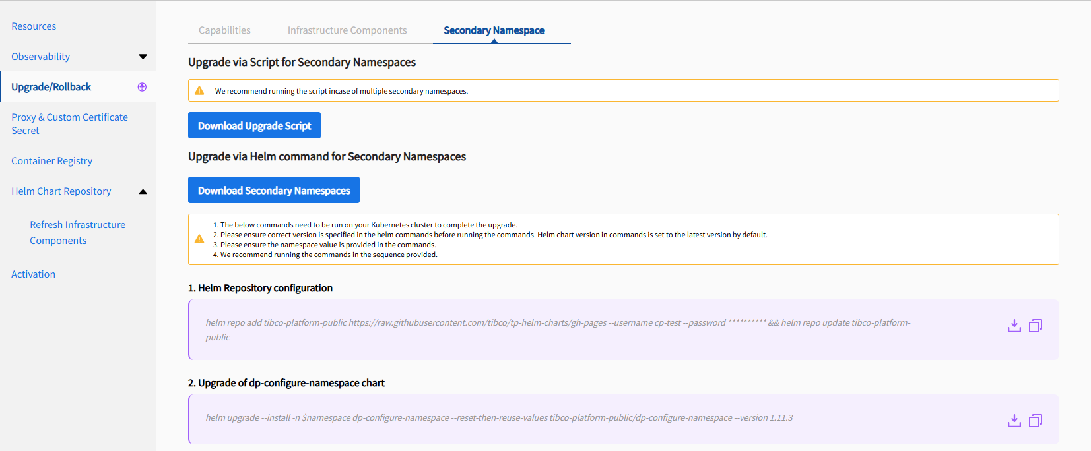The width and height of the screenshot is (1091, 451).
Task: Click the warning icon in script recommendation banner
Action: coord(199,91)
